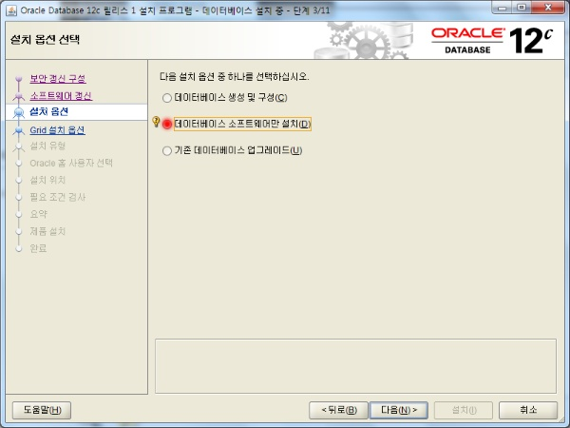Viewport: 570px width, 428px height.
Task: Click the current step node icon beside 설치 옵션
Action: pos(19,113)
